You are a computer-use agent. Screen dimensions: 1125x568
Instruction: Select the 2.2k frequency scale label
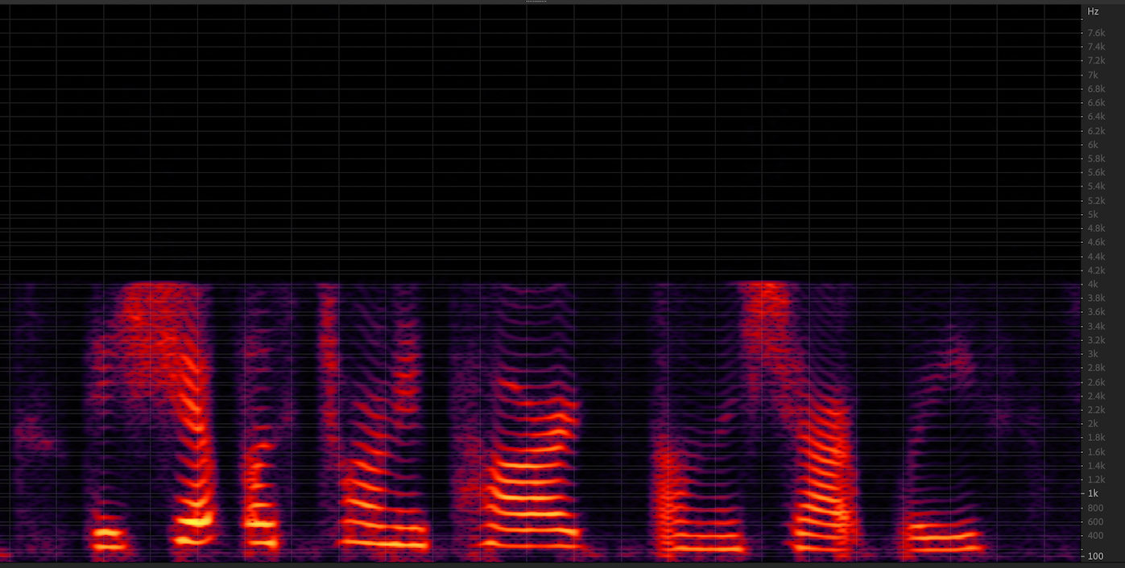pos(1096,410)
